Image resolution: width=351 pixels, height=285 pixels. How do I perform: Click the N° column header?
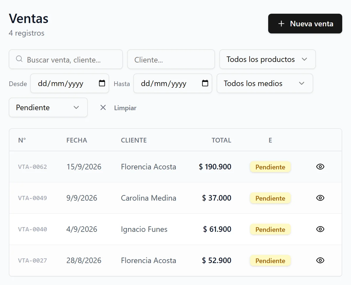tap(22, 140)
